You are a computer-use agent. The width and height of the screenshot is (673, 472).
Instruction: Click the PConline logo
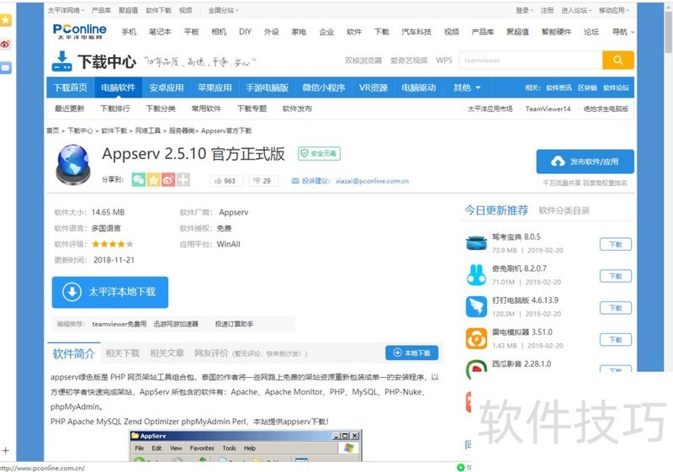[80, 31]
